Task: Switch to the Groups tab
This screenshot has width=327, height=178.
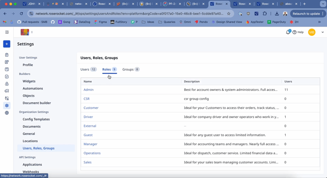Action: [131, 70]
